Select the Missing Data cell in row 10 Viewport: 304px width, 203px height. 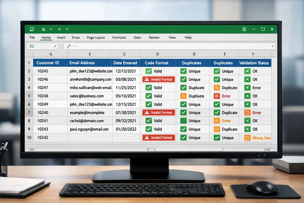(x=255, y=138)
